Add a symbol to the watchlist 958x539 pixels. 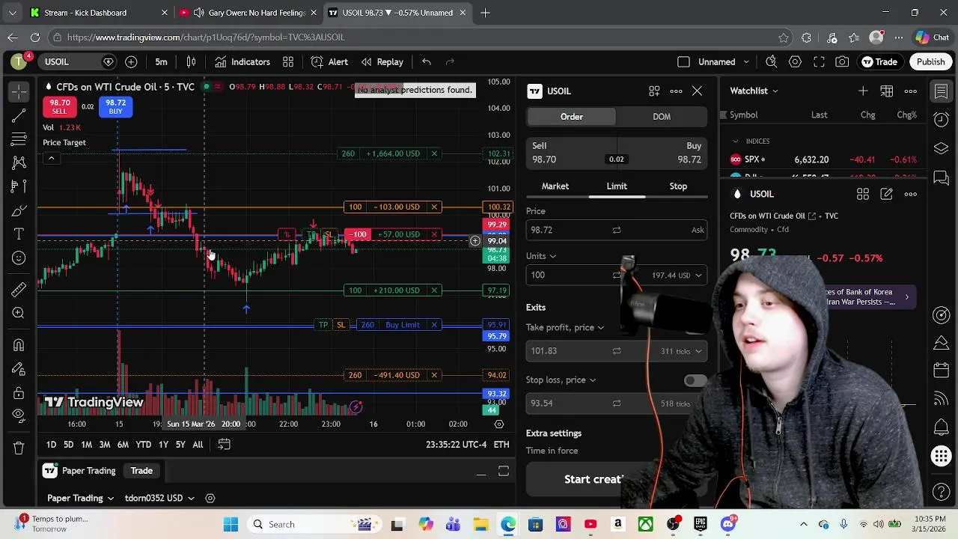point(863,91)
